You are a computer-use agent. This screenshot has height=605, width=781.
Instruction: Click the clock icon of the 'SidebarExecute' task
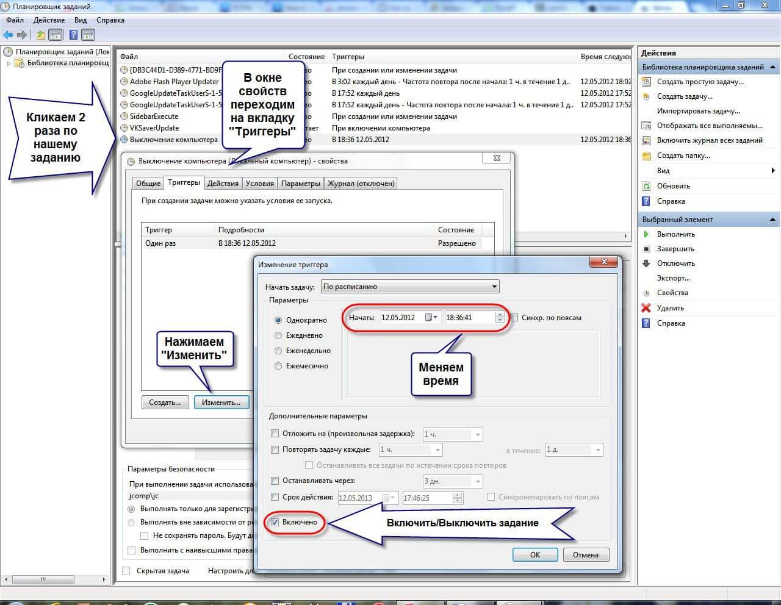pos(124,116)
